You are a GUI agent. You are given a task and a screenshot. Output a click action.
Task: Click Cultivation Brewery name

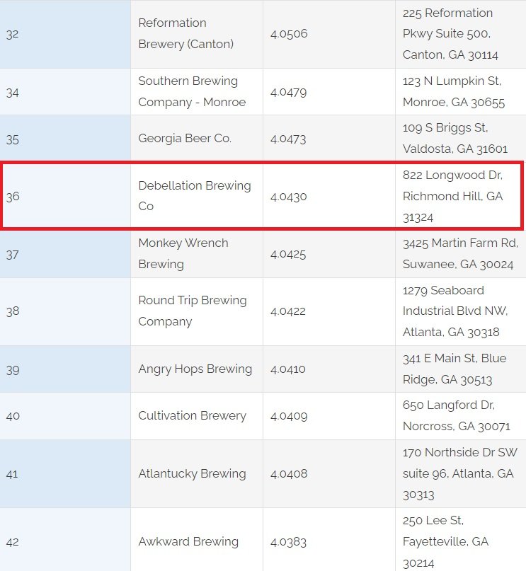pos(193,416)
